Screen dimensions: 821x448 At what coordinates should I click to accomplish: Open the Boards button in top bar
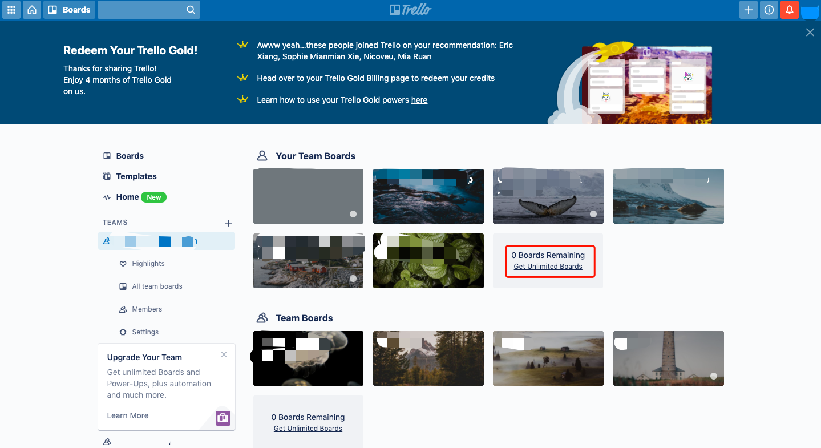coord(70,10)
